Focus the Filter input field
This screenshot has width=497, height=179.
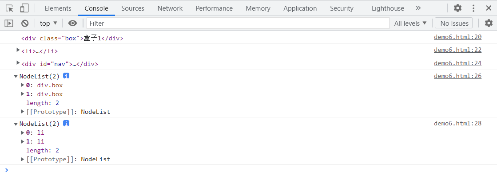238,23
